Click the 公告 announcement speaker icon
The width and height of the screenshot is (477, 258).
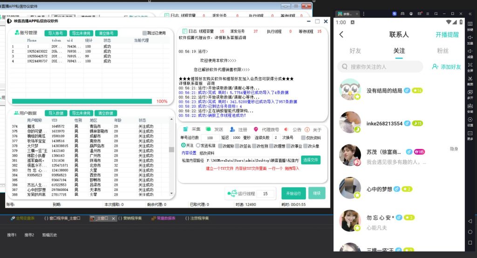point(286,129)
